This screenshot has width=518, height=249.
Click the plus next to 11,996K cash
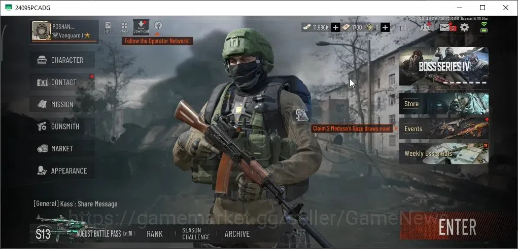[336, 27]
